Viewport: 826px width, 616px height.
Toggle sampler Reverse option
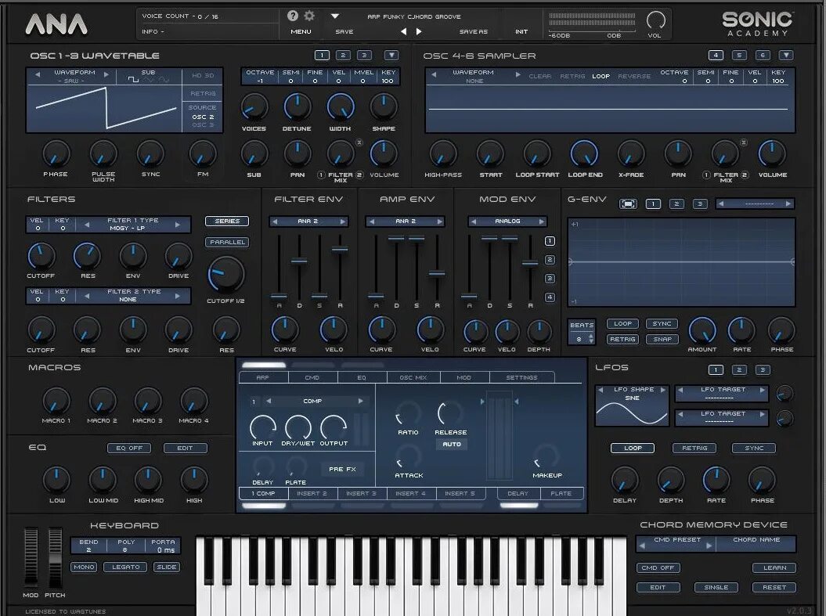tap(634, 76)
